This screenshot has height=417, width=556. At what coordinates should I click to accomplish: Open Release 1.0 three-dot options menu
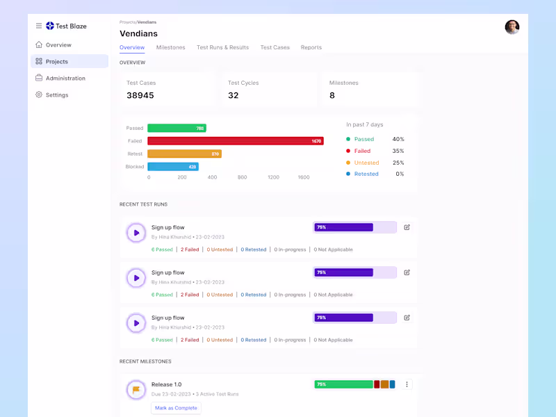point(407,384)
